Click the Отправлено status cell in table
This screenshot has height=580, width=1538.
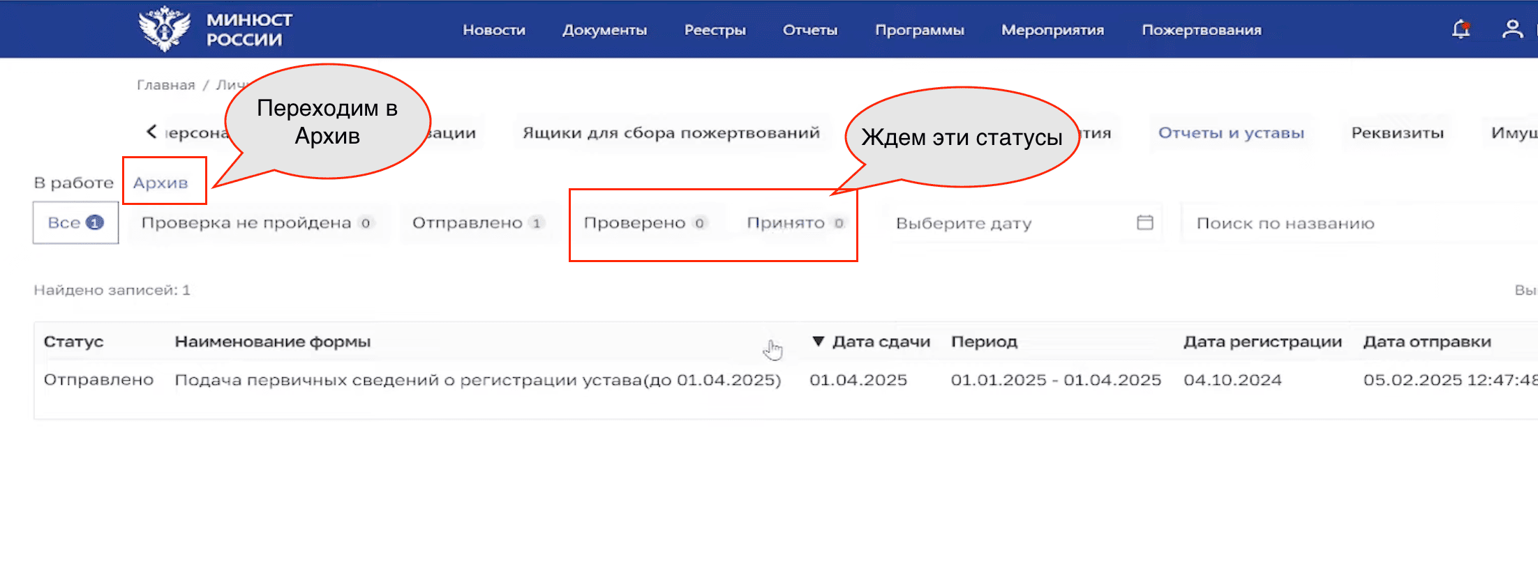[98, 380]
